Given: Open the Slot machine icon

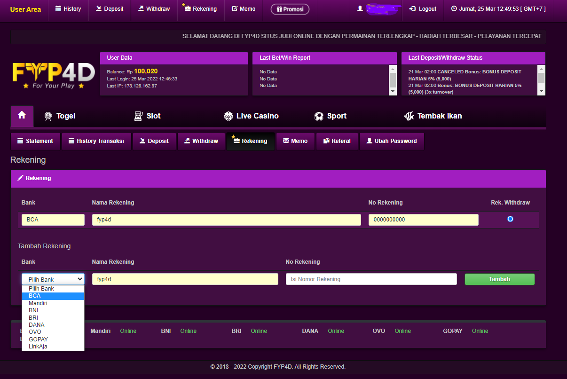Looking at the screenshot, I should [x=138, y=116].
